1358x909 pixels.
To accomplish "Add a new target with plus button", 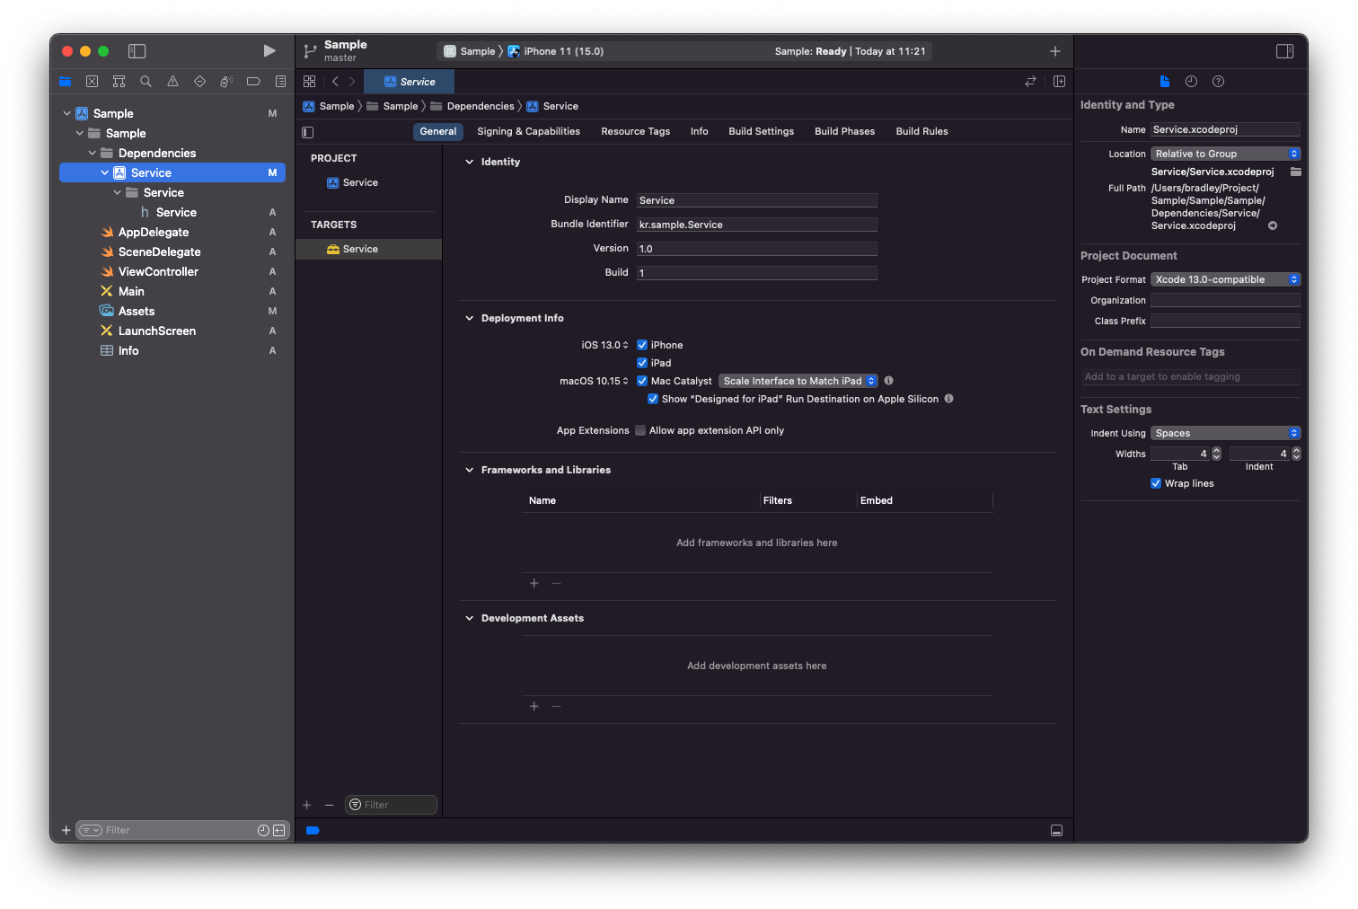I will click(306, 806).
